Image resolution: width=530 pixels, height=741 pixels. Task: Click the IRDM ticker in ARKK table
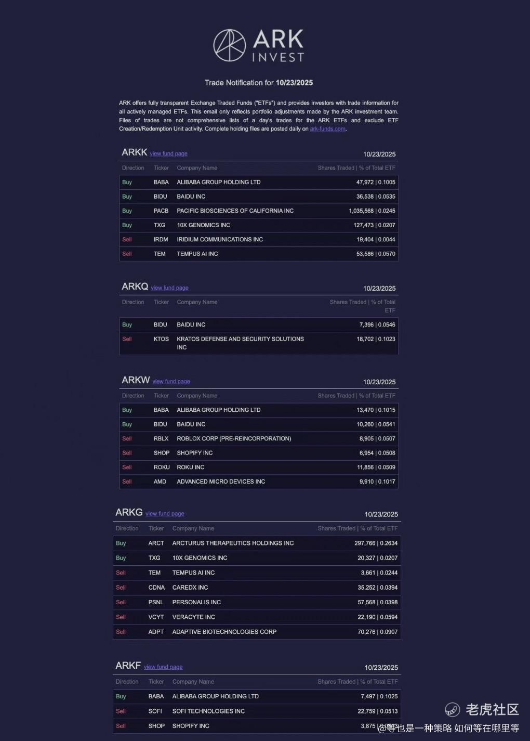(161, 240)
